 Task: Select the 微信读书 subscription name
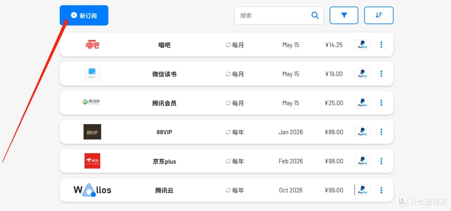(x=165, y=74)
